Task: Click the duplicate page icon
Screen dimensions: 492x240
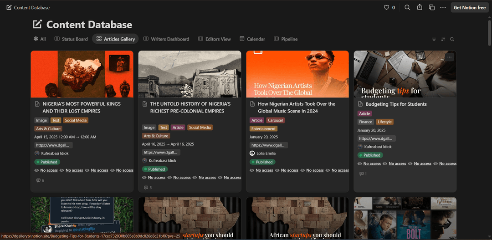Action: coord(431,8)
